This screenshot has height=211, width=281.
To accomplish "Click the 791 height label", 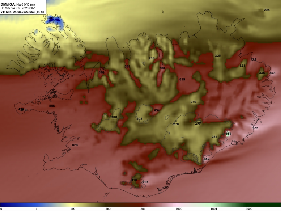I will 146,182.
